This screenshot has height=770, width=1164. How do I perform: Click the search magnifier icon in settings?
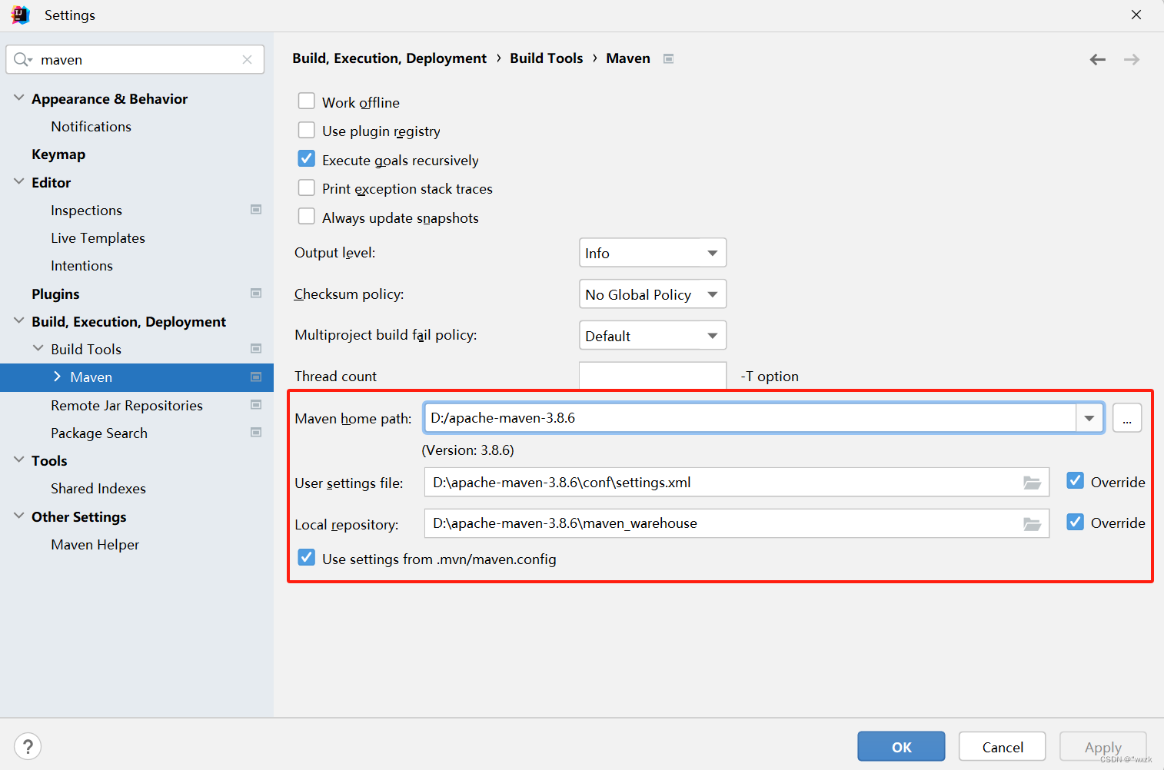tap(22, 59)
